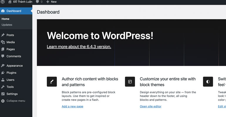Open the Comments menu in the sidebar
Screen dimensions: 226x117
pyautogui.click(x=16, y=56)
